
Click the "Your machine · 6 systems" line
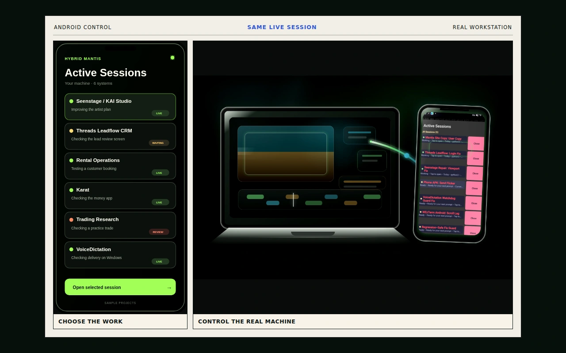(88, 83)
